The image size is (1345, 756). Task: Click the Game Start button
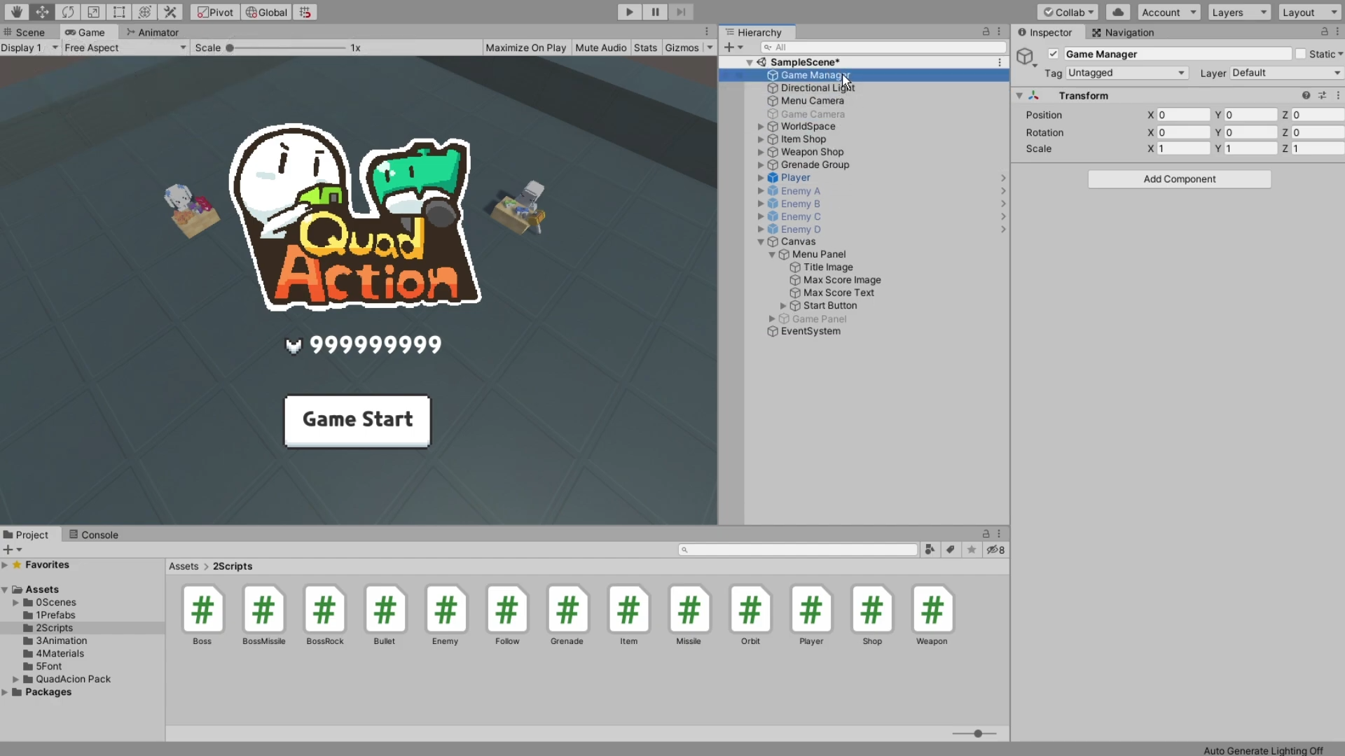(x=357, y=420)
